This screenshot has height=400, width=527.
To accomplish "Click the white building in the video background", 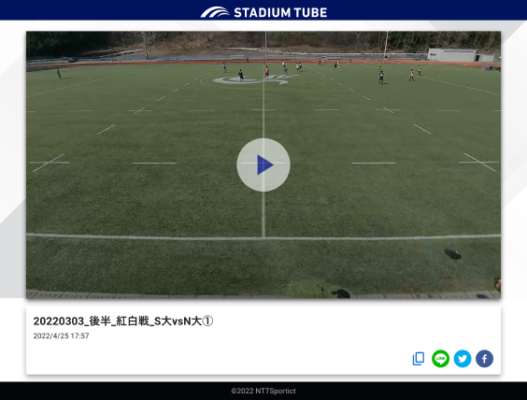I will point(451,55).
